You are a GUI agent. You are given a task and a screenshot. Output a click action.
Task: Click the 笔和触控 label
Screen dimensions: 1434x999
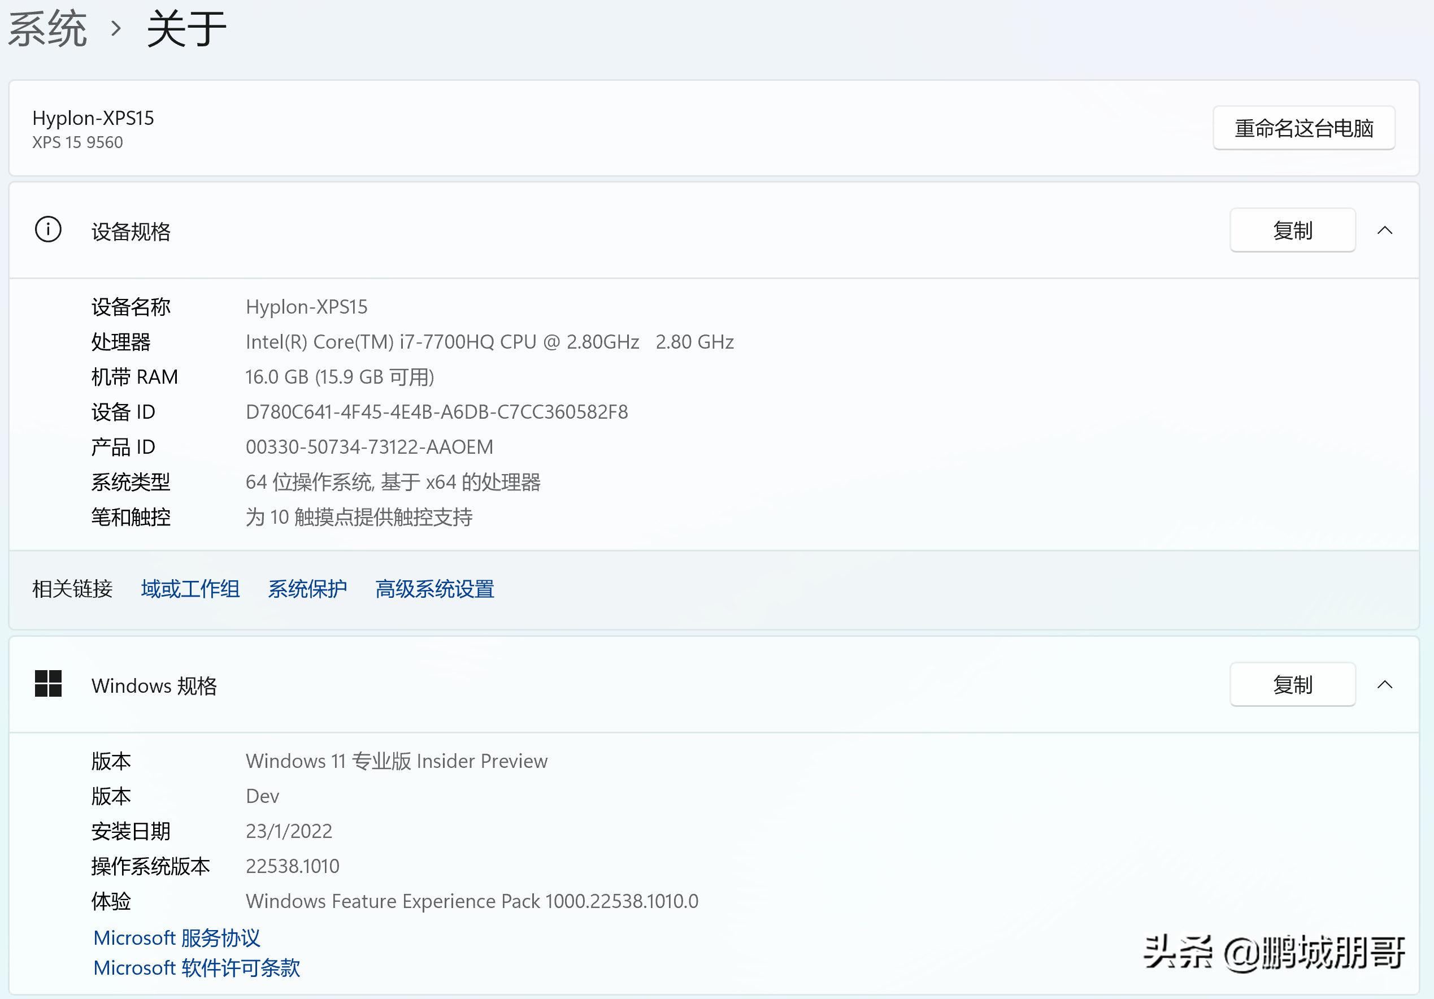[131, 516]
